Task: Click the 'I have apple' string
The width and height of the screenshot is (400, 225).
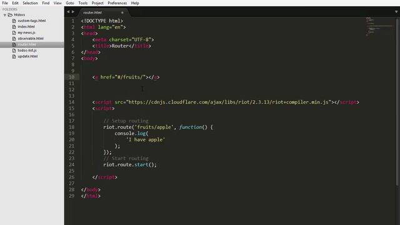Action: pyautogui.click(x=146, y=139)
